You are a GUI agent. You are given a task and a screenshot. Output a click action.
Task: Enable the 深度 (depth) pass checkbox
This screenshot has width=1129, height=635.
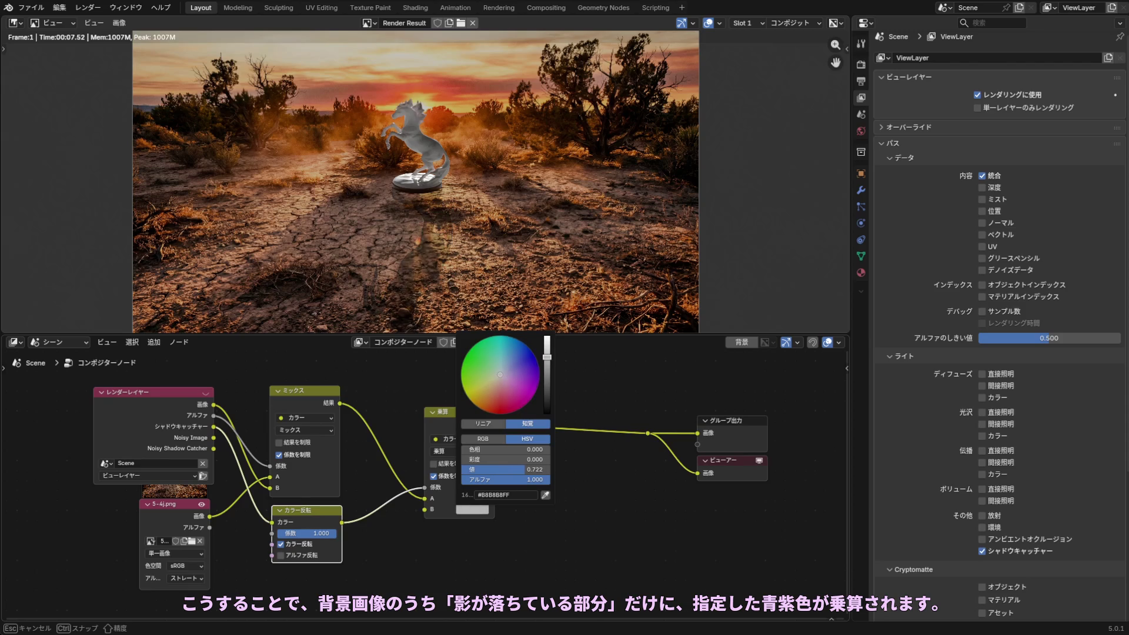[982, 188]
